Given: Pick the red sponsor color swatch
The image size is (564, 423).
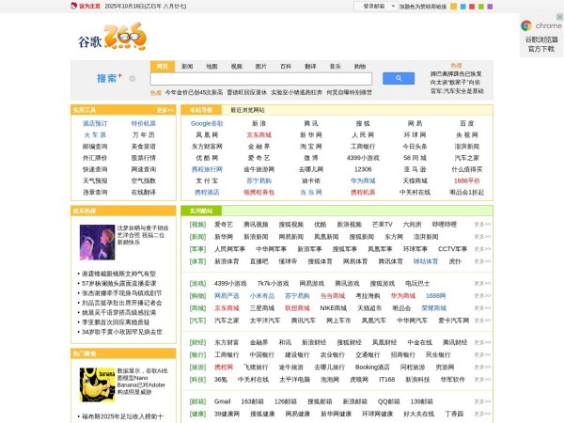Looking at the screenshot, I should click(x=472, y=7).
